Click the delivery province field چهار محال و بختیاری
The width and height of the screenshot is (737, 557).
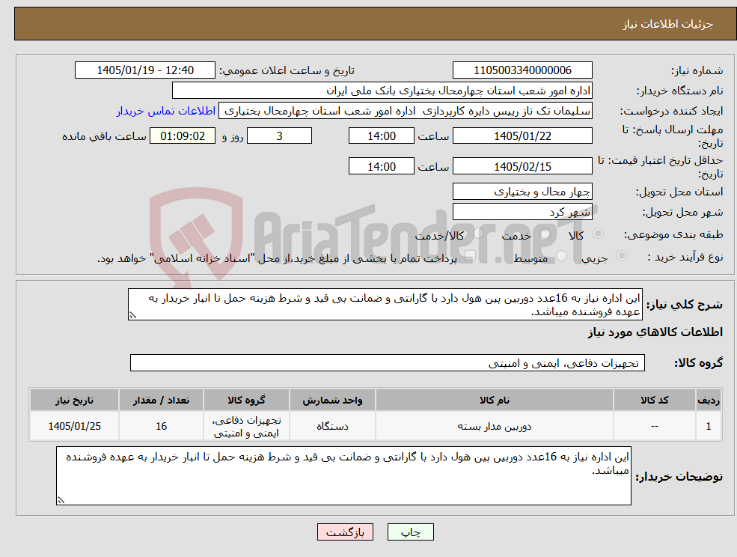(x=522, y=192)
